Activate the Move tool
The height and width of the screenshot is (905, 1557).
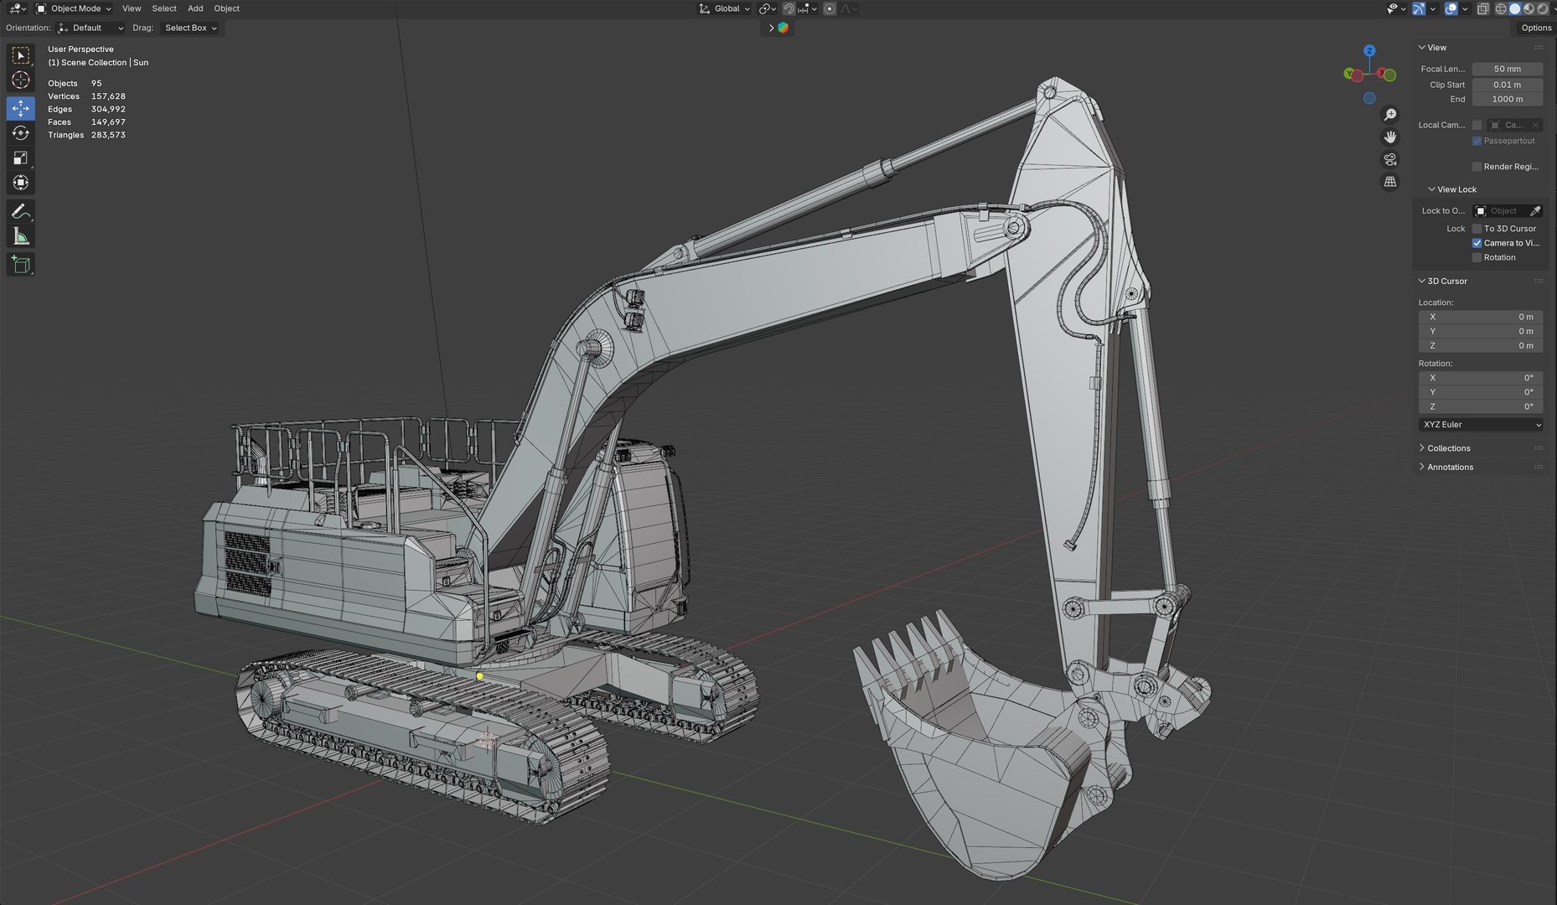[21, 108]
